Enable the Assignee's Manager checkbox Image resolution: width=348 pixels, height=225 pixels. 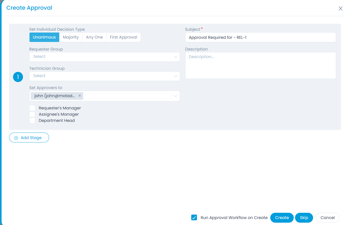point(32,114)
